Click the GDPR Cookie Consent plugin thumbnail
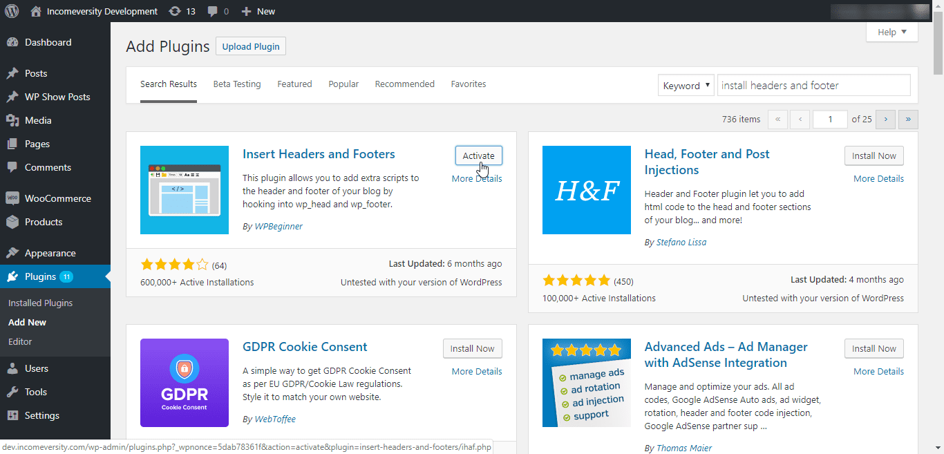944x454 pixels. (185, 383)
